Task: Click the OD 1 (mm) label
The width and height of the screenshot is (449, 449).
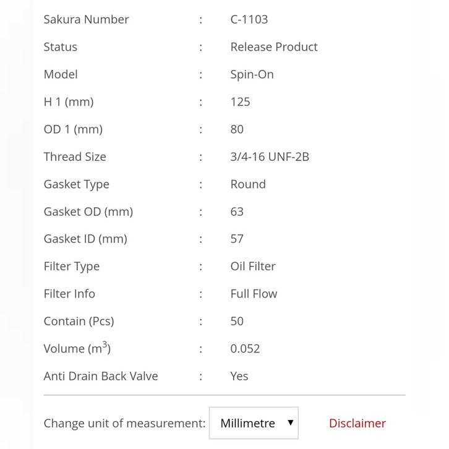Action: click(x=73, y=129)
